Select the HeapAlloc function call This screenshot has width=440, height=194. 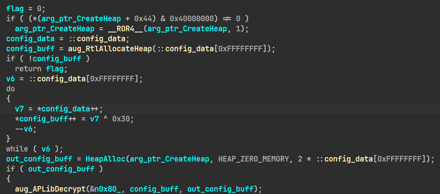pyautogui.click(x=106, y=159)
